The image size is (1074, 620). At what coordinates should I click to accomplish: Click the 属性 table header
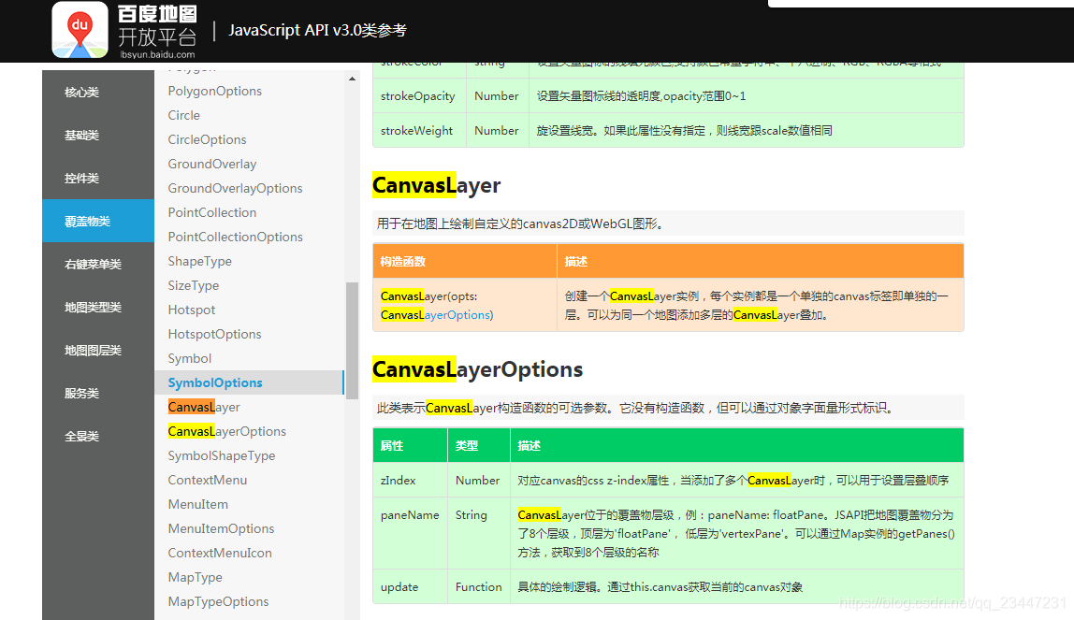(x=410, y=445)
